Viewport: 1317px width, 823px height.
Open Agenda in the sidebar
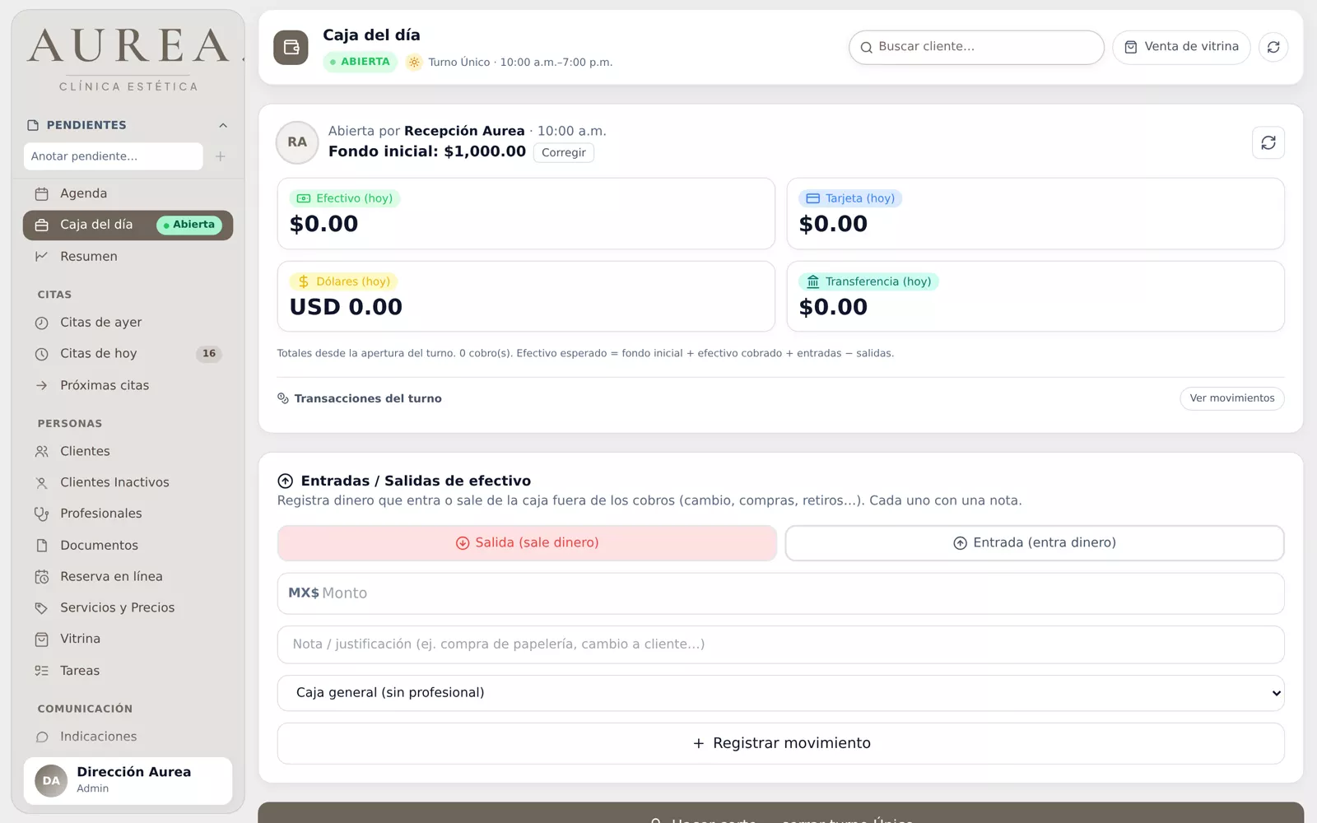(128, 193)
